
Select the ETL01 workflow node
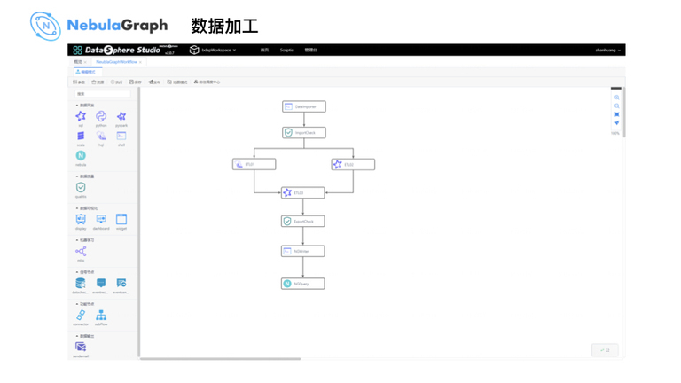254,164
